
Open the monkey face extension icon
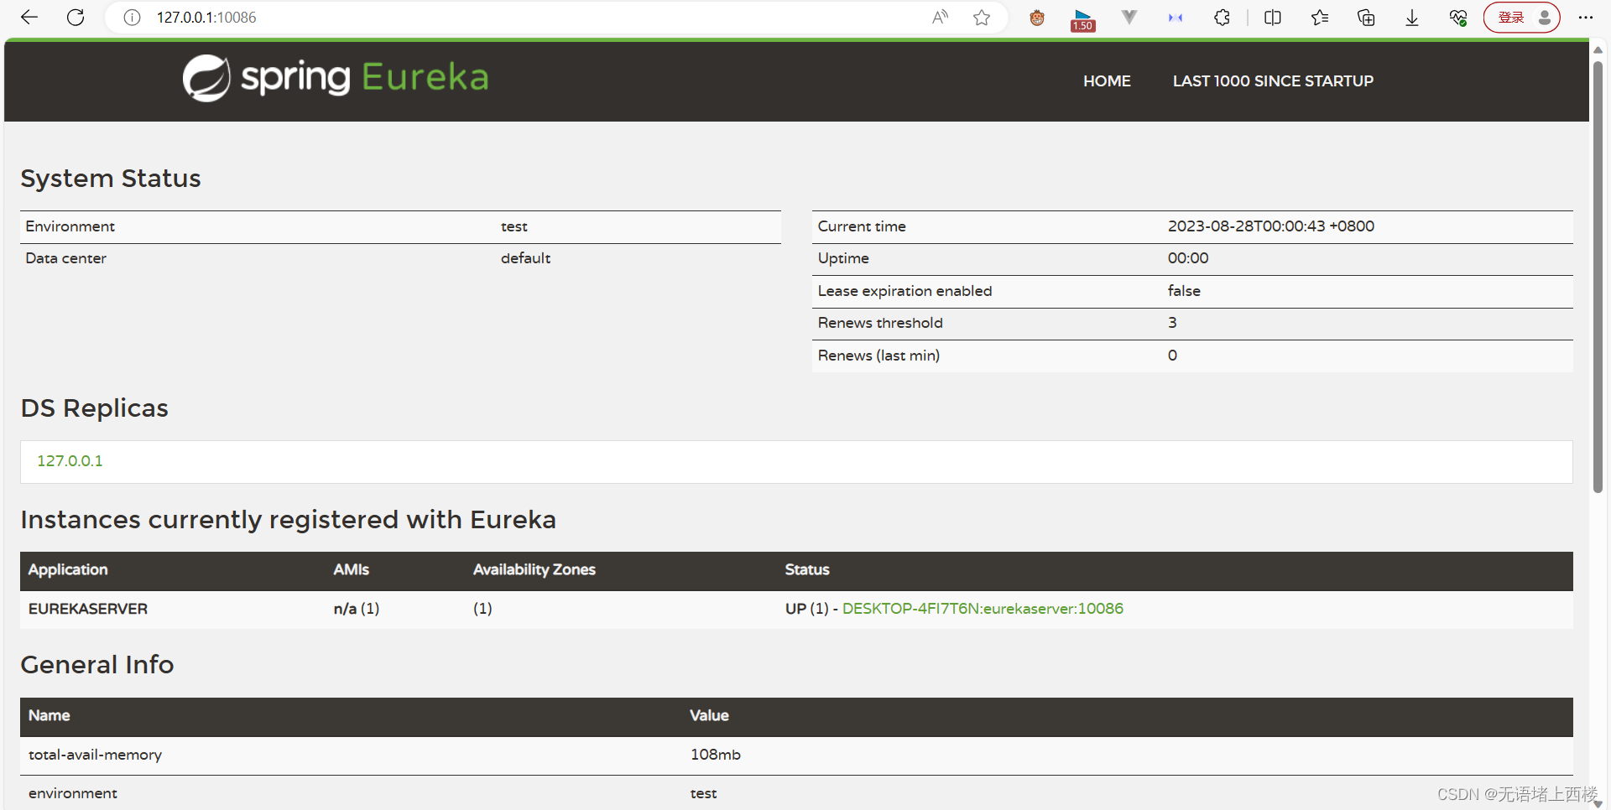click(1037, 18)
